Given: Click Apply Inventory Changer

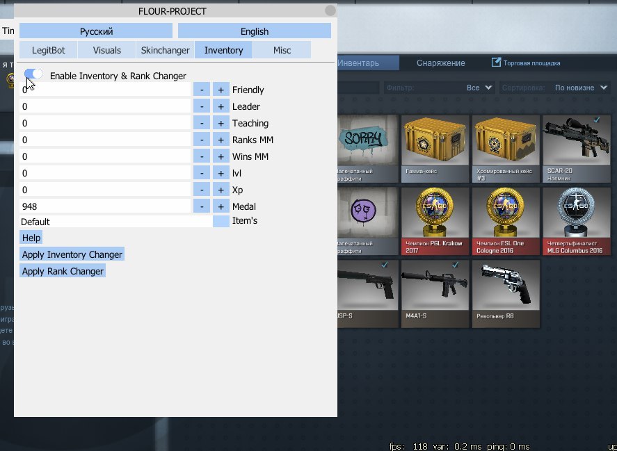Looking at the screenshot, I should coord(72,254).
